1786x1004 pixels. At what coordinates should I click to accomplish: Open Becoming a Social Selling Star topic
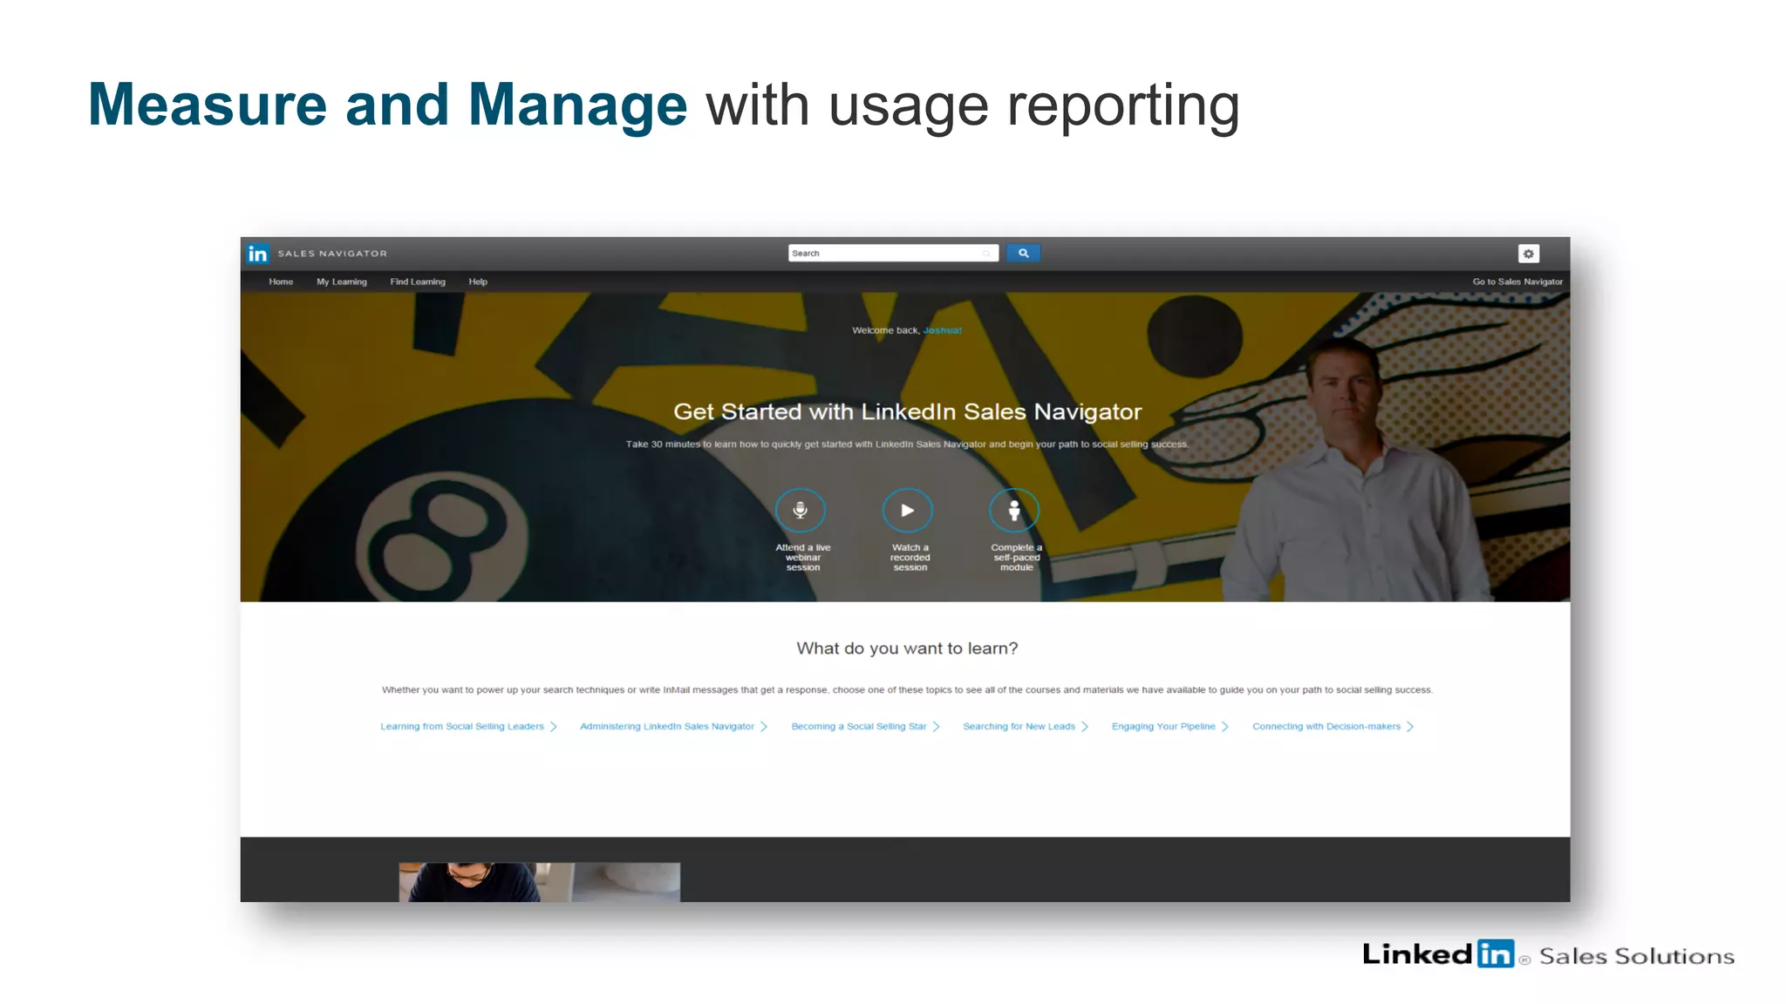click(x=859, y=726)
